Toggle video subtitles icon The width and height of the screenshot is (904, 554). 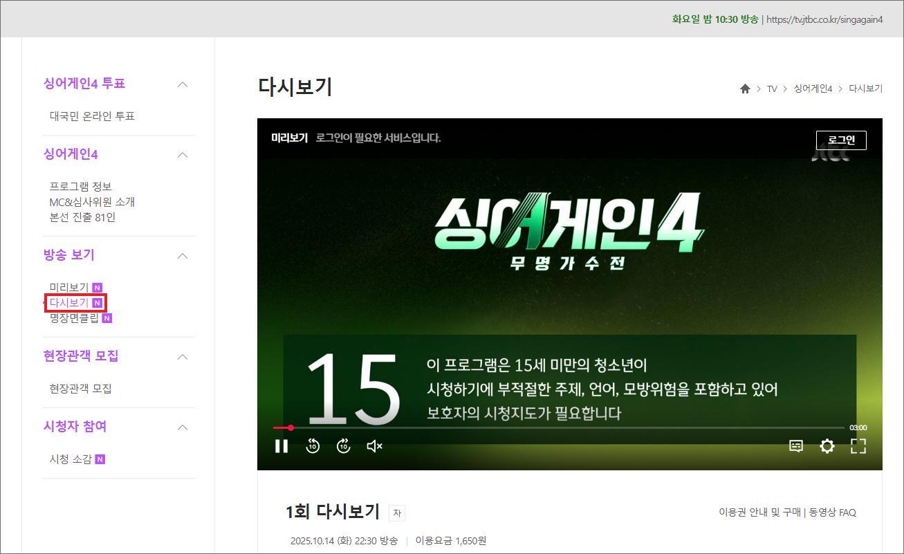tap(796, 446)
